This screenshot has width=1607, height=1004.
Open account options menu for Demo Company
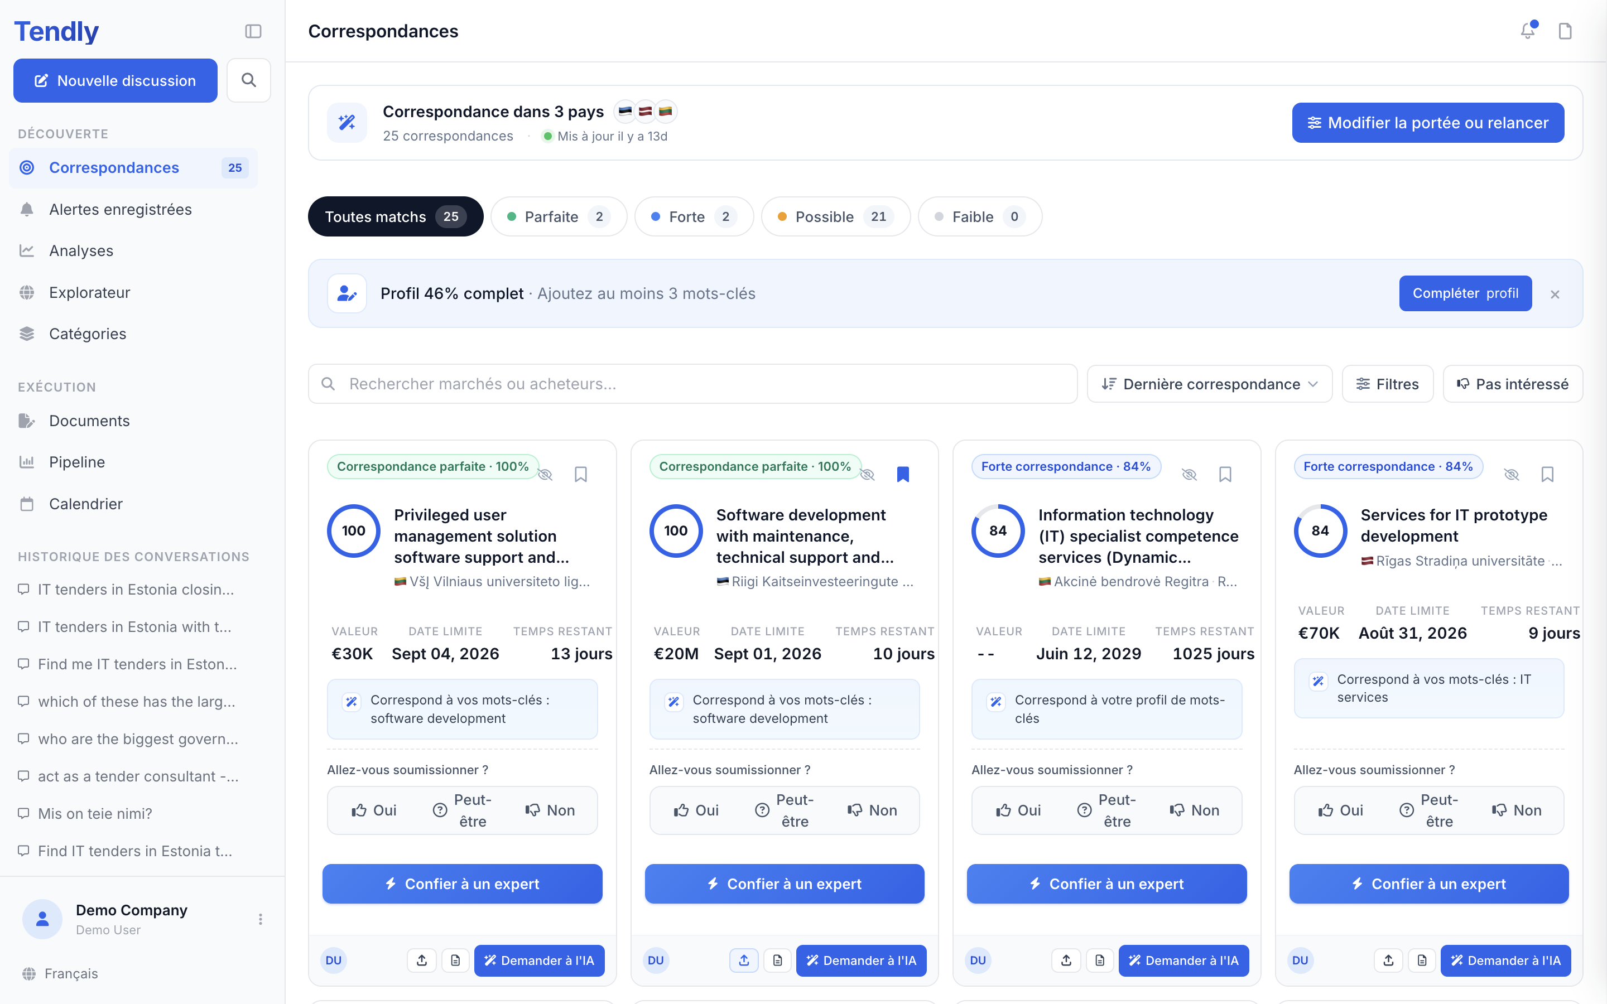point(261,919)
